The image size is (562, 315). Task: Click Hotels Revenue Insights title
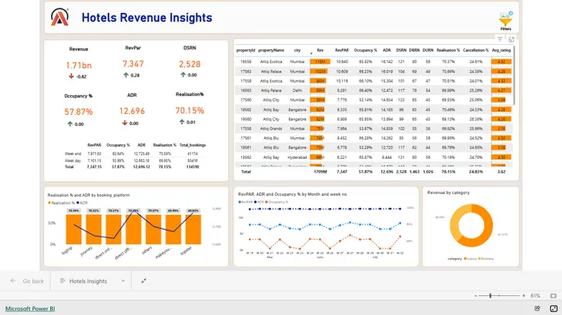click(x=147, y=17)
